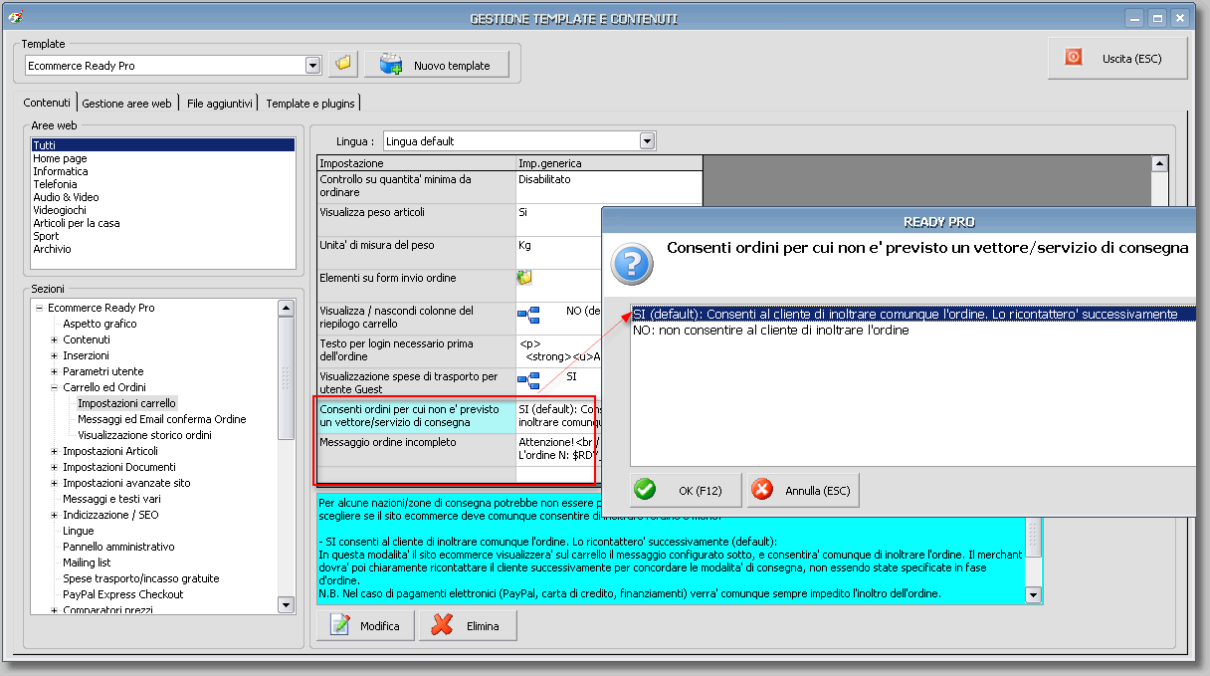Collapse the Carrello ed Ordini tree node
Screen dimensions: 1210x676
tap(54, 387)
